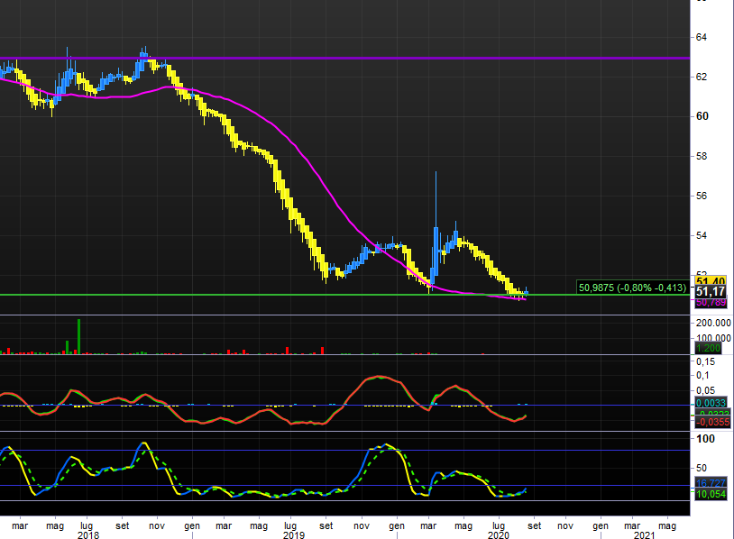The height and width of the screenshot is (539, 734).
Task: Click the 0,05 oscillator axis label
Action: click(705, 390)
